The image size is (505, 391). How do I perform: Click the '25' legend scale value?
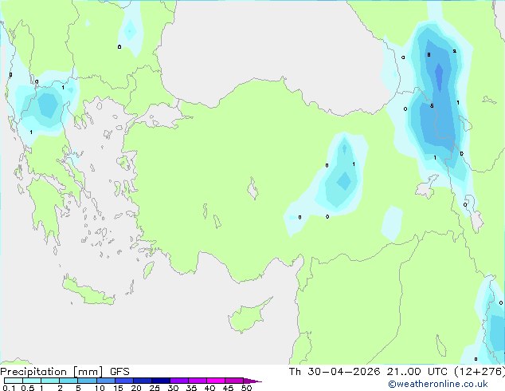coord(155,388)
